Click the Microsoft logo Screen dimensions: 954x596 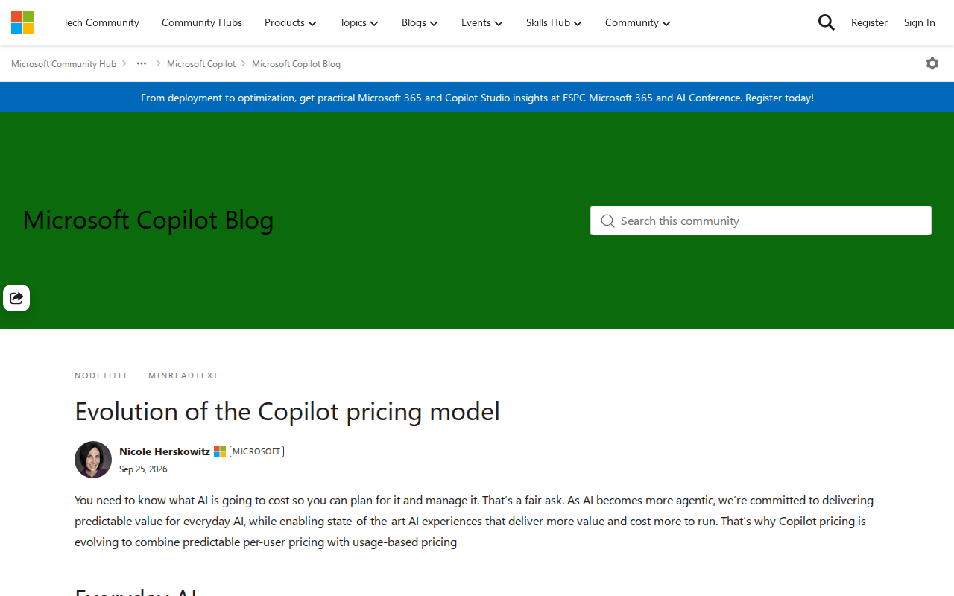click(22, 22)
